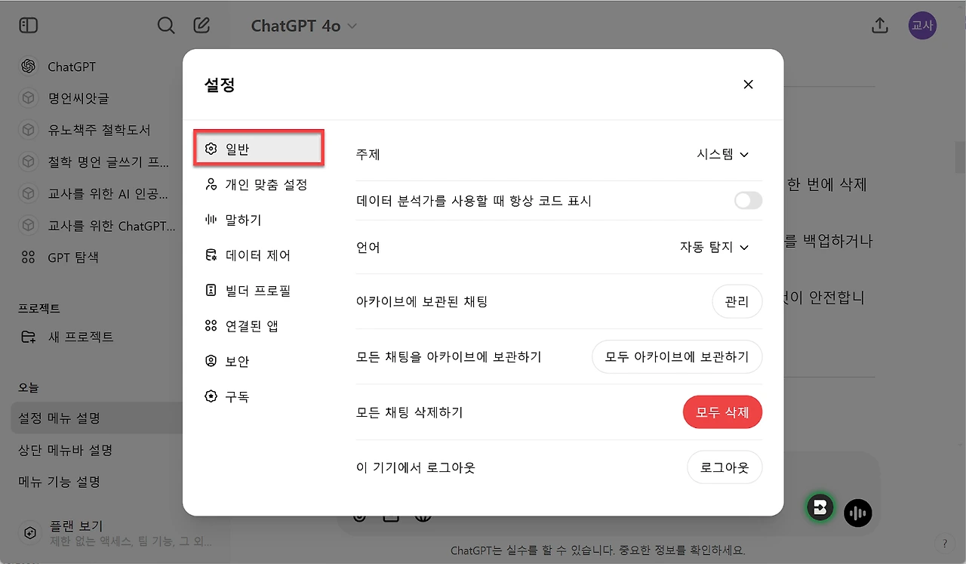Viewport: 966px width, 564px height.
Task: Go to 데이터 제어 tab
Action: tap(259, 255)
